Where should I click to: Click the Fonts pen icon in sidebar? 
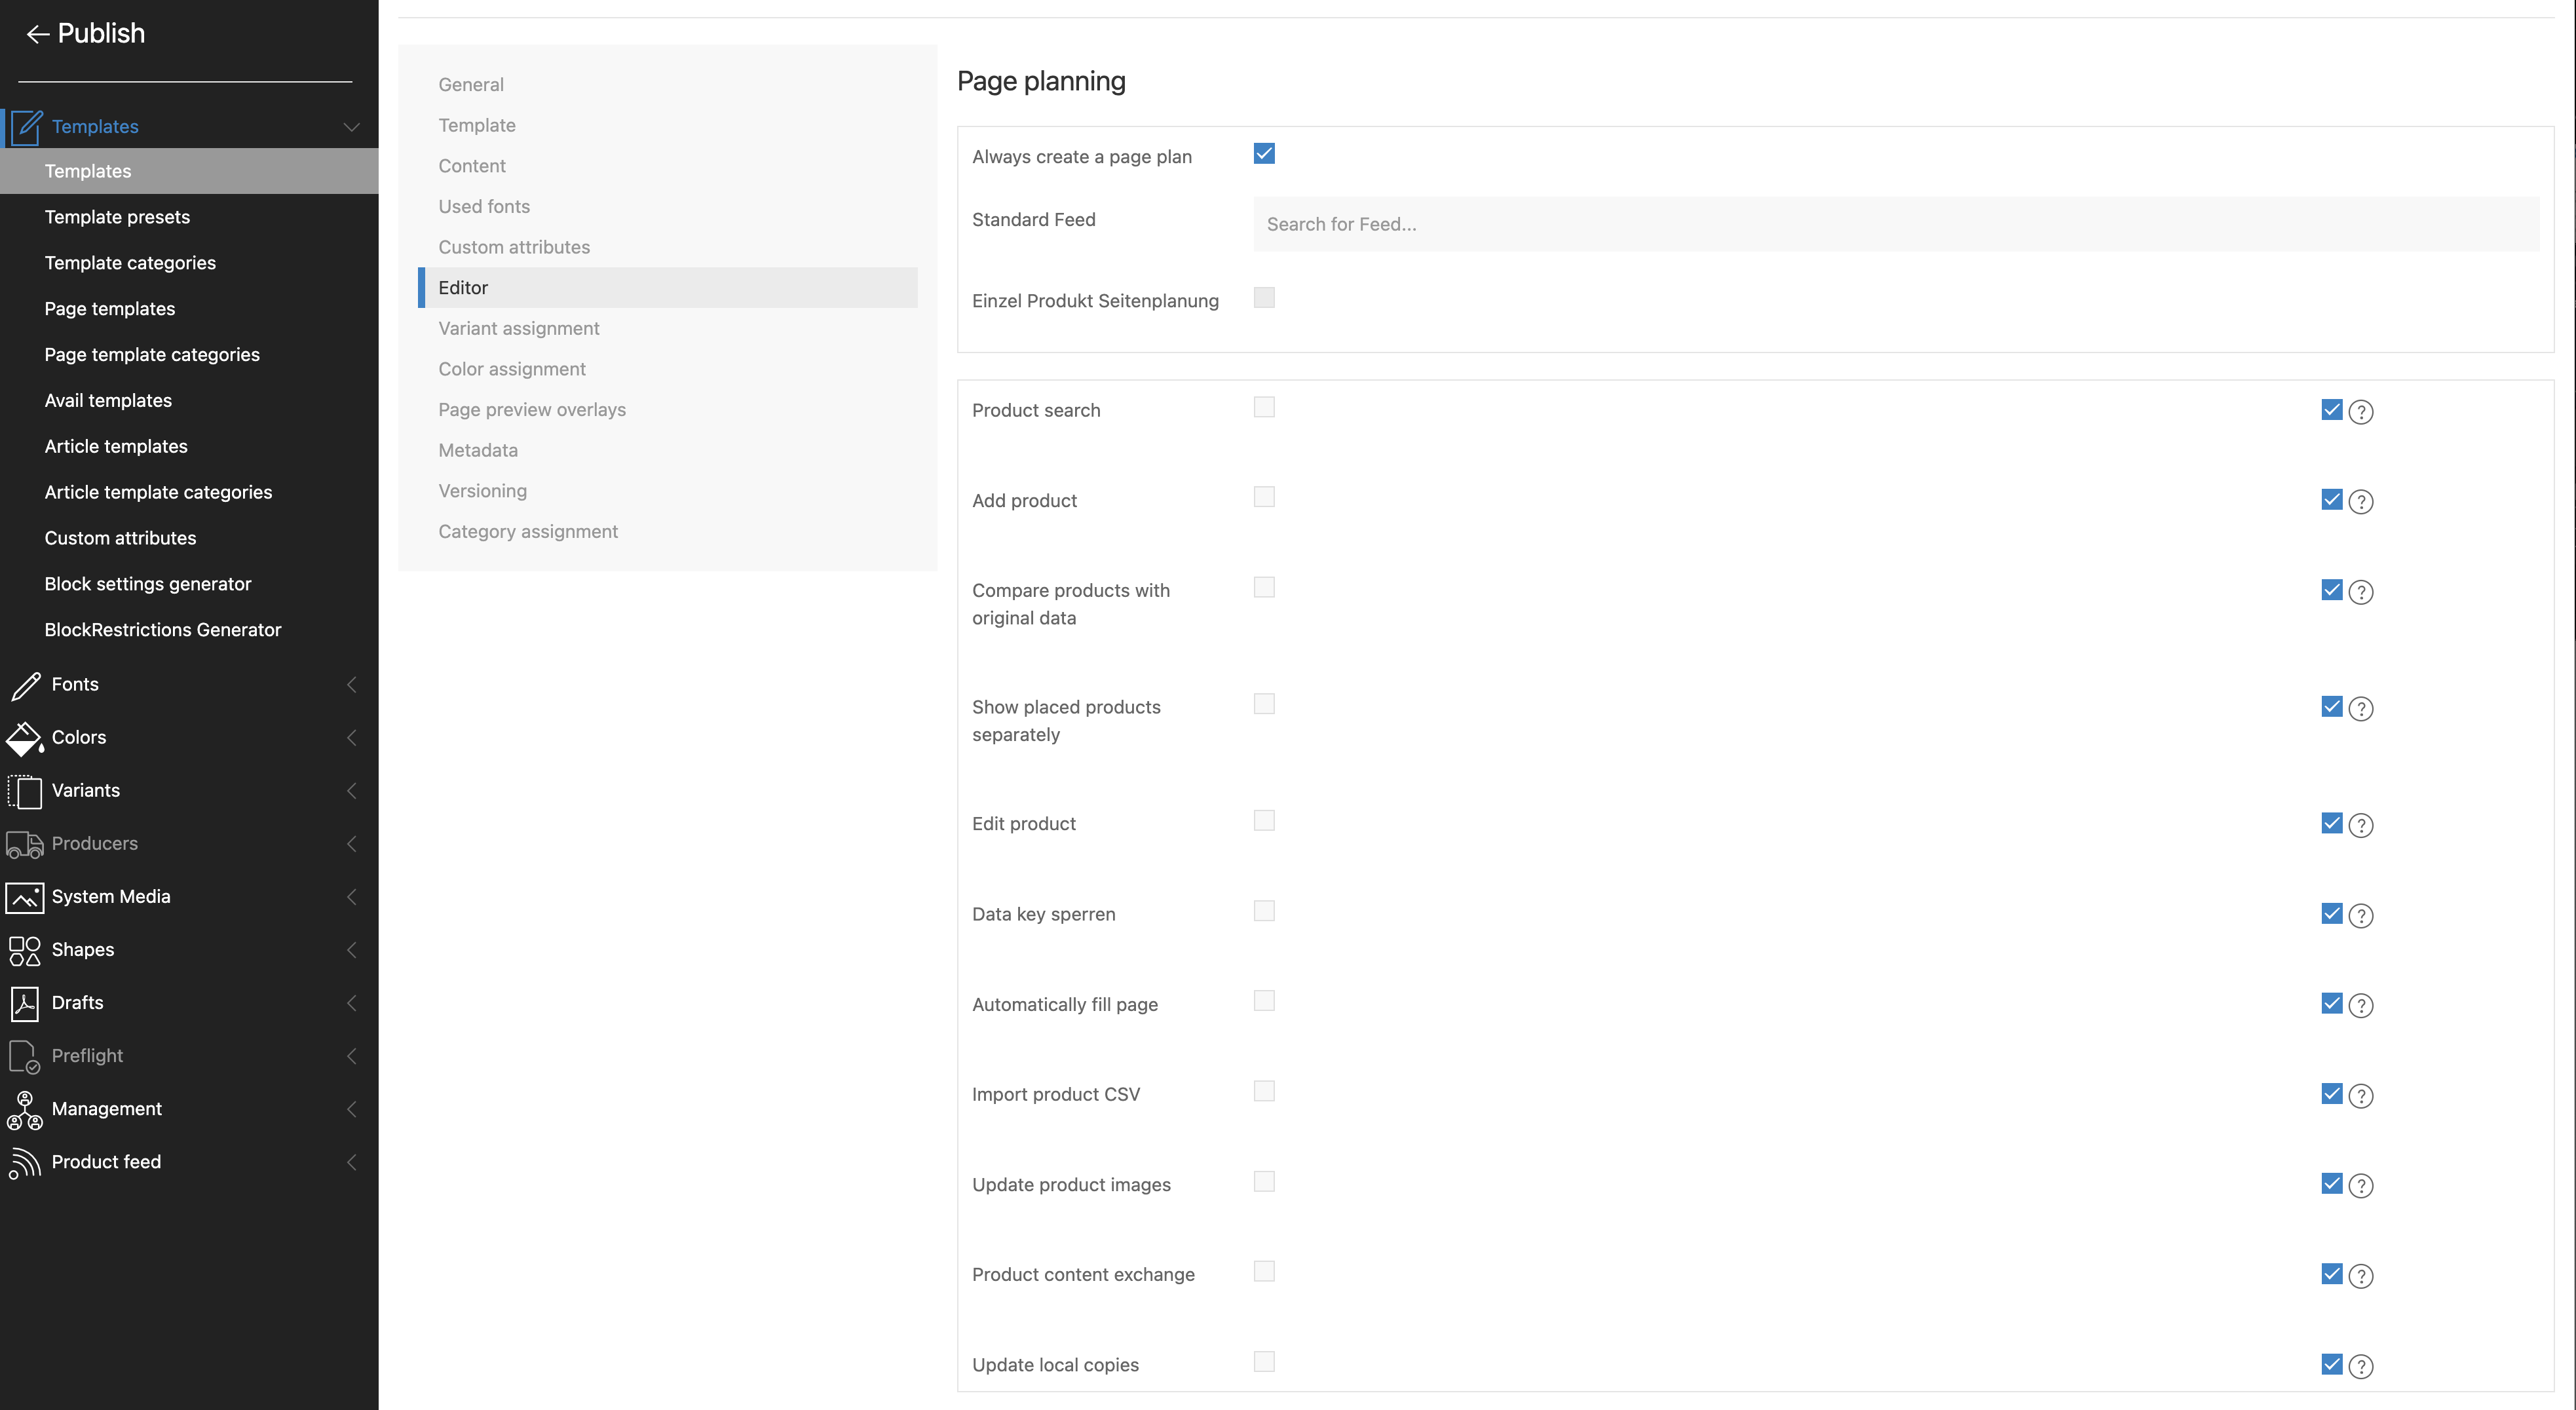click(25, 685)
